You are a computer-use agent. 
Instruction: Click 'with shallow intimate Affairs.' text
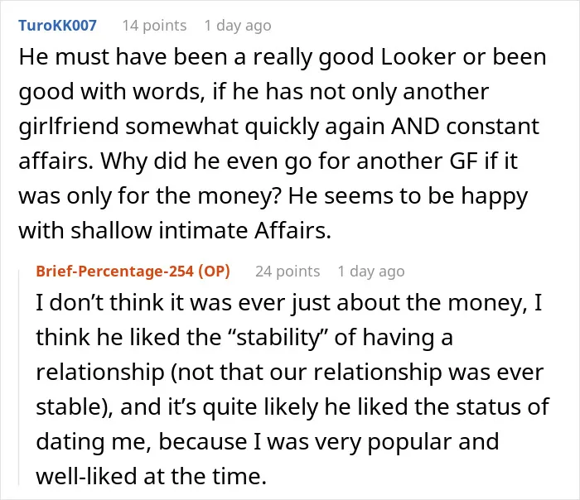(x=175, y=231)
